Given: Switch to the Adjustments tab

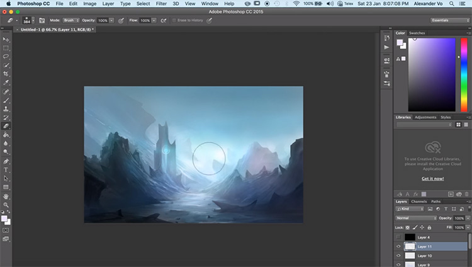Looking at the screenshot, I should [x=425, y=117].
